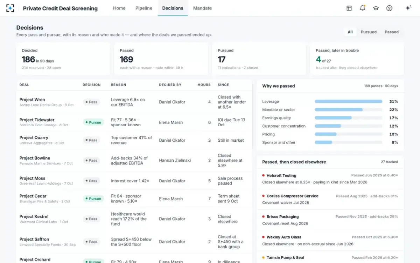Switch to the Pipeline tab
This screenshot has width=420, height=263.
tap(144, 8)
